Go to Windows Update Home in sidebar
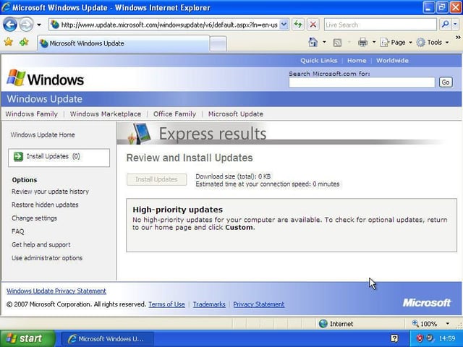The image size is (463, 347). (x=43, y=135)
